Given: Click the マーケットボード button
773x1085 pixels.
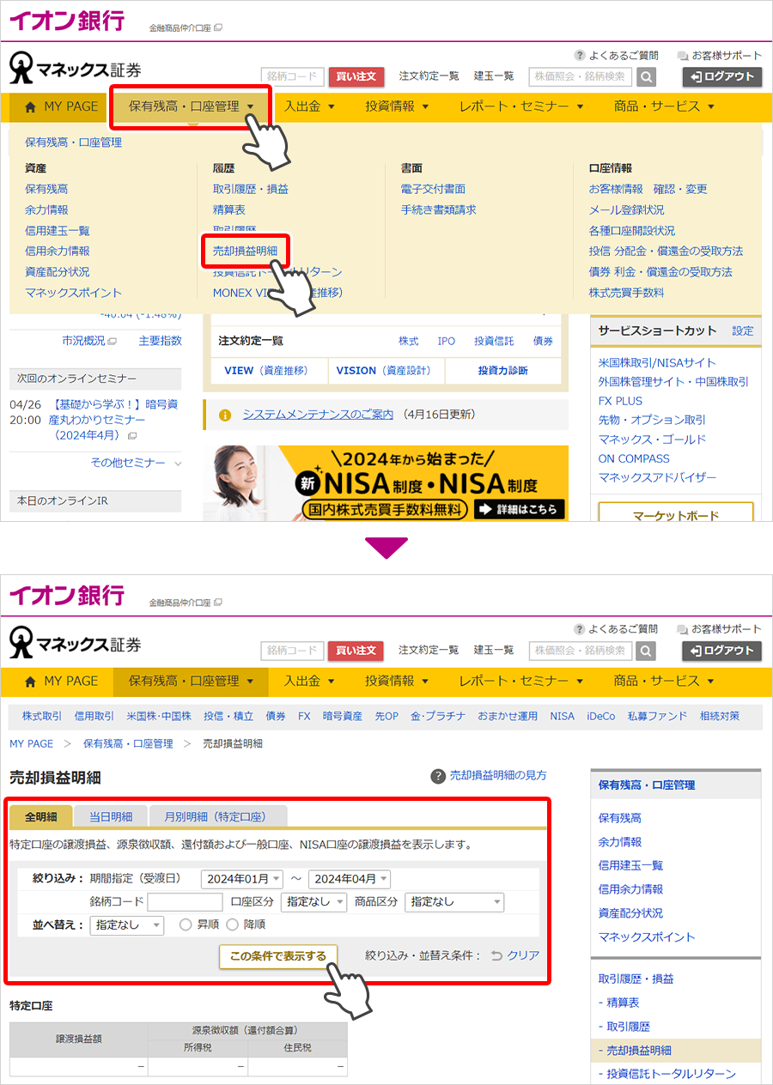Looking at the screenshot, I should [676, 513].
